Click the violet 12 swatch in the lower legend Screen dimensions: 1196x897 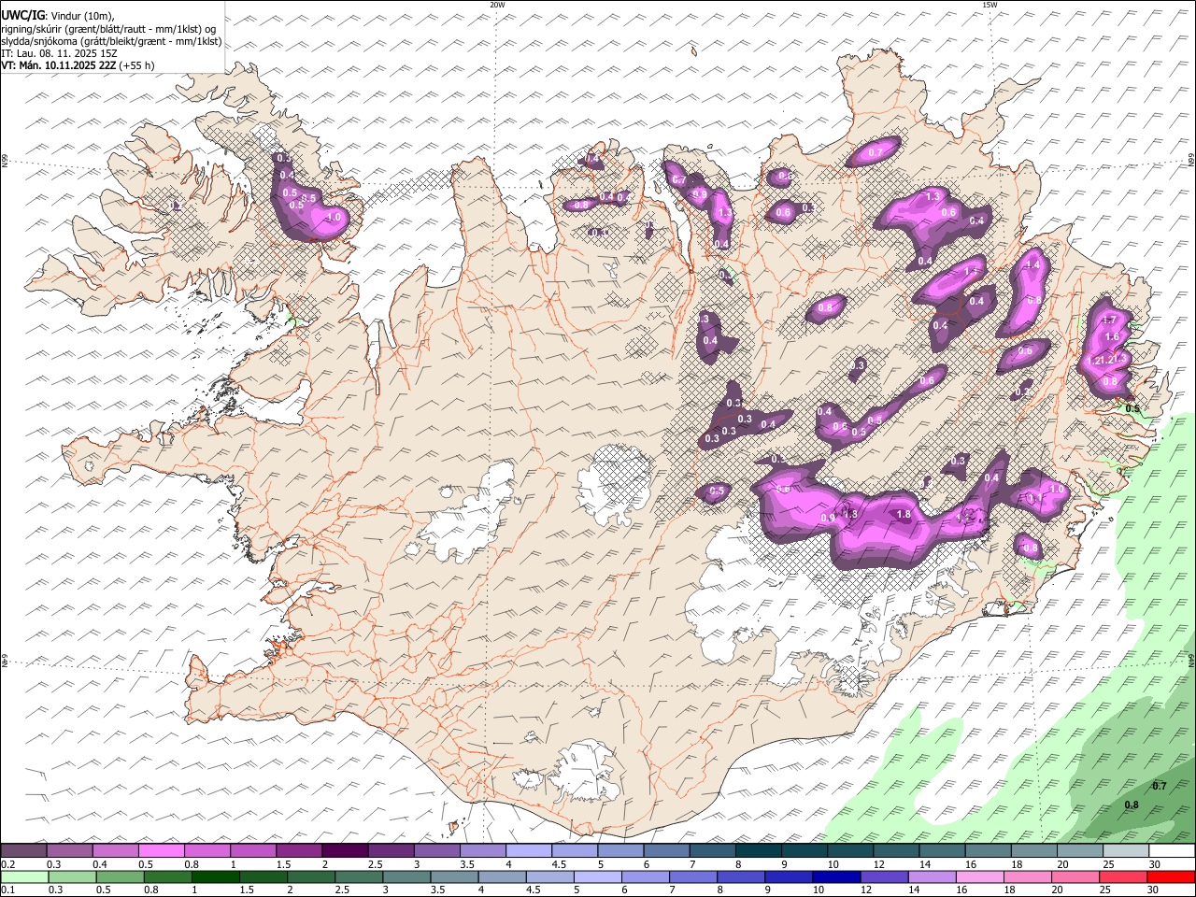(x=884, y=877)
